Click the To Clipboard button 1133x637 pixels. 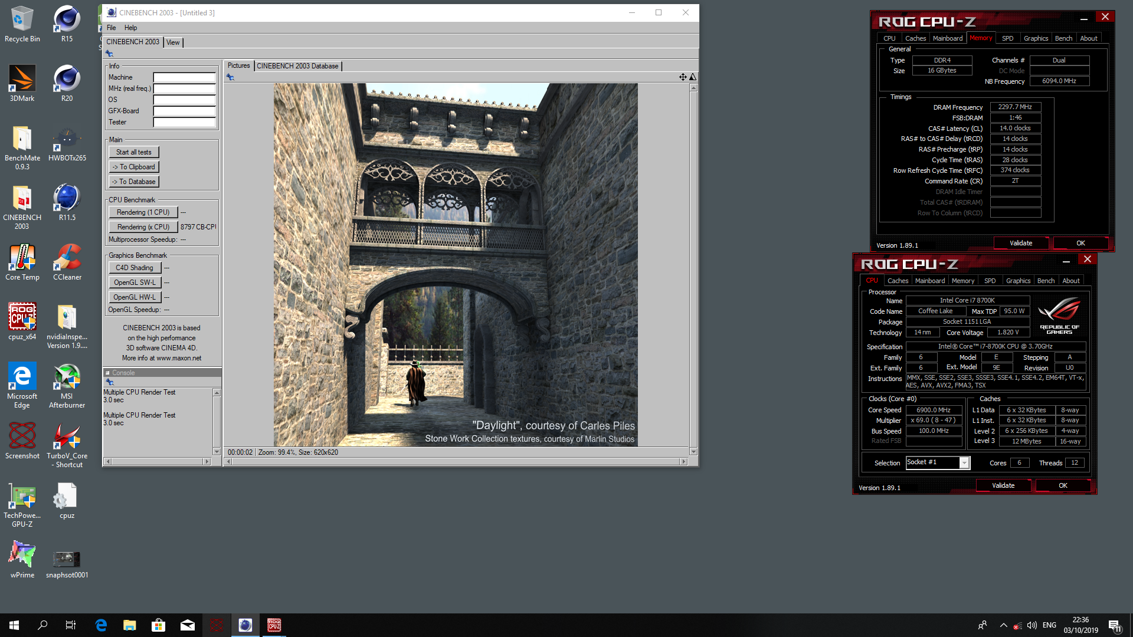(x=134, y=167)
